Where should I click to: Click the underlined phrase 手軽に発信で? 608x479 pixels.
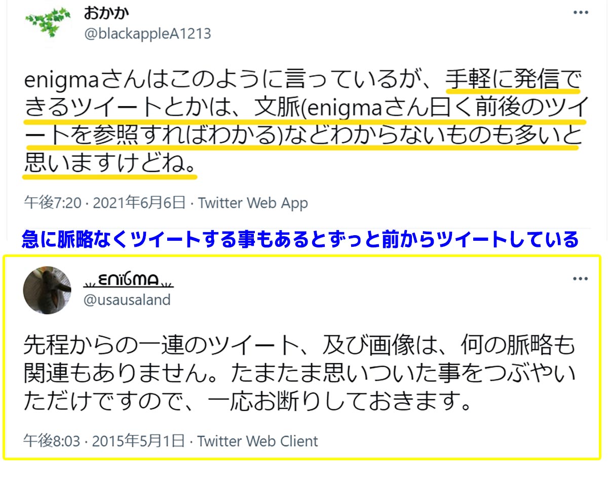pos(513,80)
